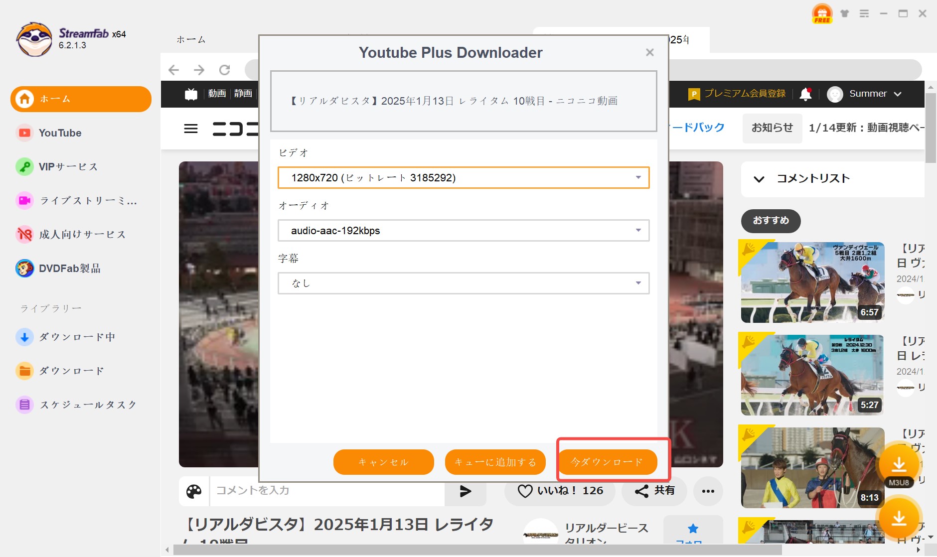The image size is (937, 557).
Task: Click the ダウンロード folder icon
Action: click(x=24, y=371)
